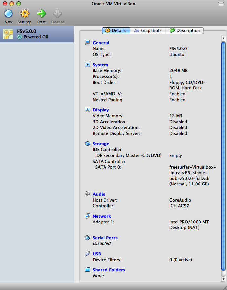Open the Serial Ports settings link
This screenshot has height=290, width=227.
coord(105,238)
